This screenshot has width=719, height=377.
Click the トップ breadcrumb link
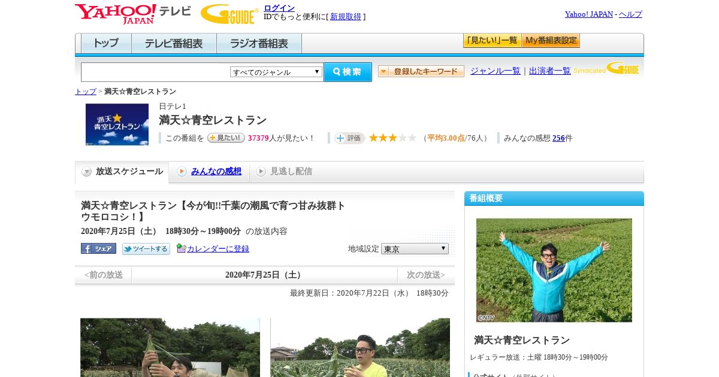coord(86,92)
